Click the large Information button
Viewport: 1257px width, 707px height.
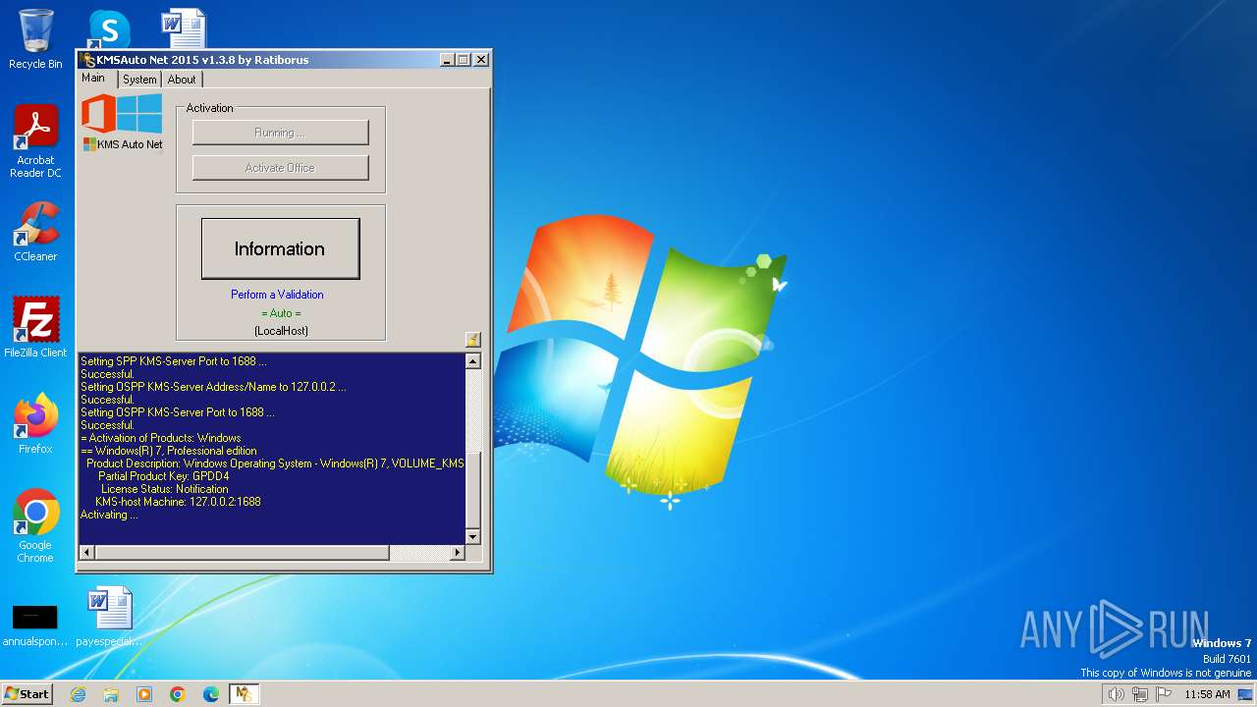coord(280,248)
